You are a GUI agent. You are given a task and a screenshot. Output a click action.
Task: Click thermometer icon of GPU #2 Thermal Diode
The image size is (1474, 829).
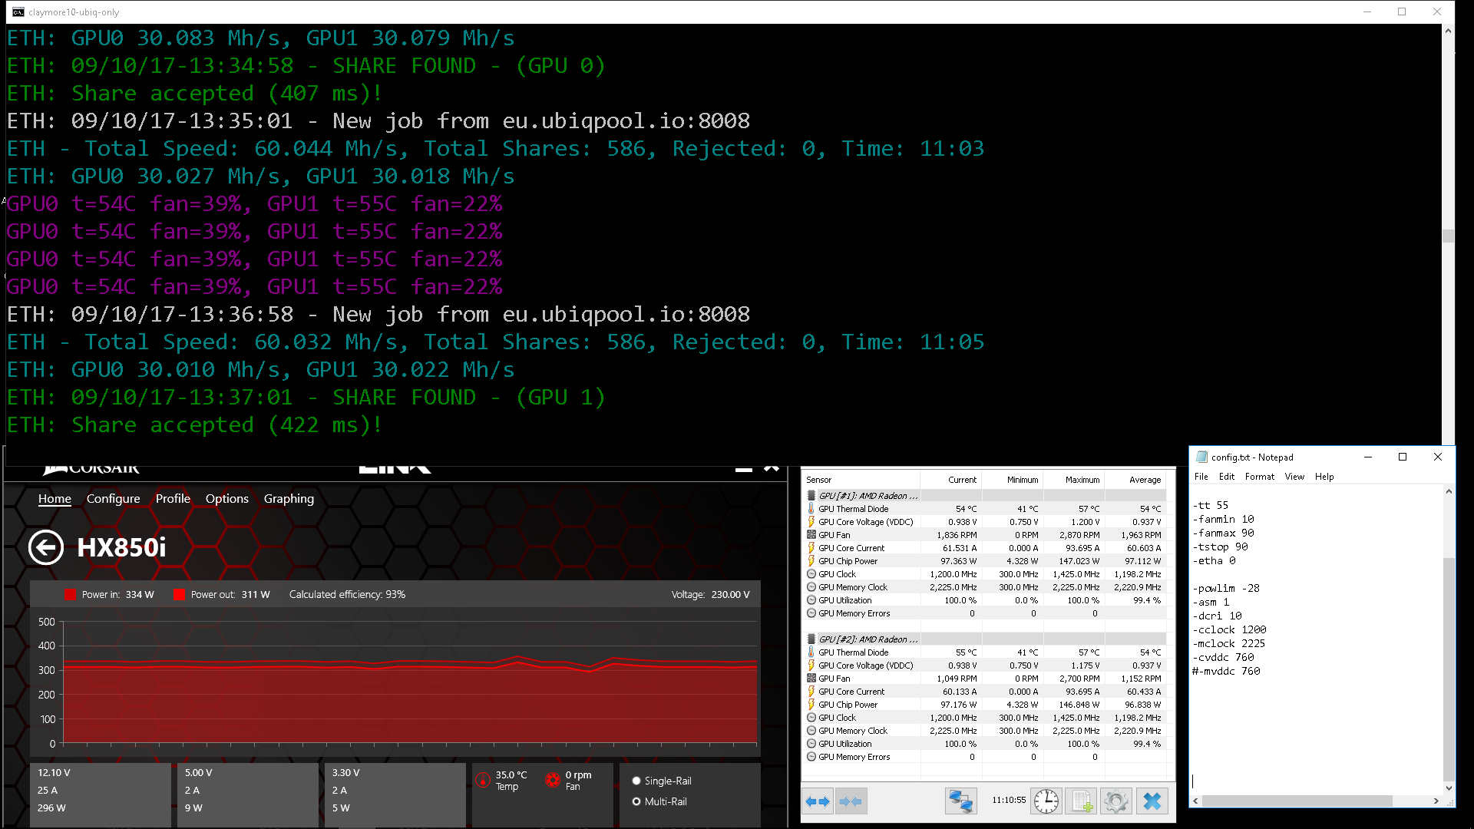coord(811,652)
